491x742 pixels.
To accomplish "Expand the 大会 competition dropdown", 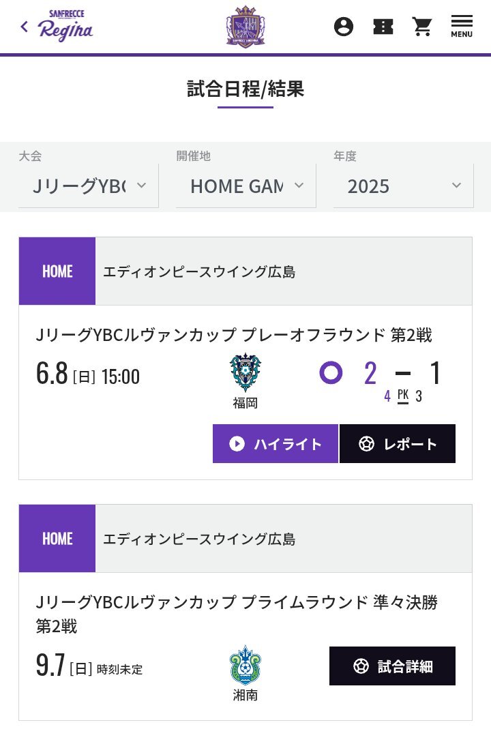I will pyautogui.click(x=89, y=186).
